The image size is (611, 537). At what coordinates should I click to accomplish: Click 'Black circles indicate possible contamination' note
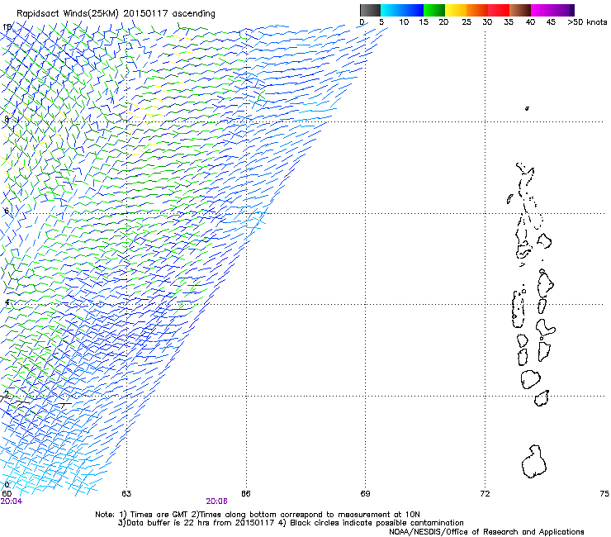point(377,523)
